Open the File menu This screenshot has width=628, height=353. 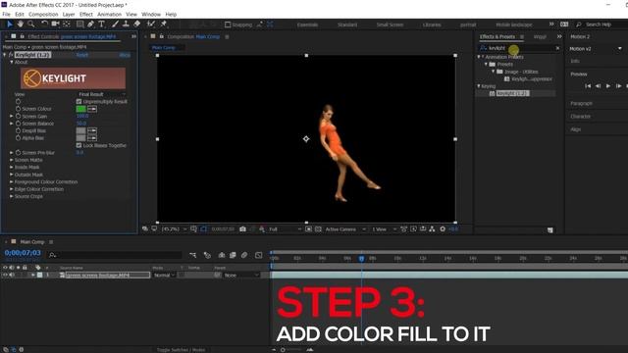click(x=7, y=15)
